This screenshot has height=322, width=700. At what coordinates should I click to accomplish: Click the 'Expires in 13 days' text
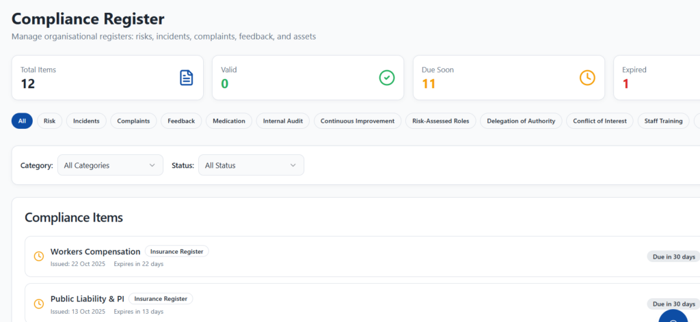point(138,311)
